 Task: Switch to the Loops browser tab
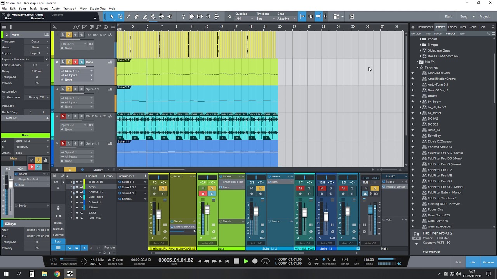tap(452, 27)
